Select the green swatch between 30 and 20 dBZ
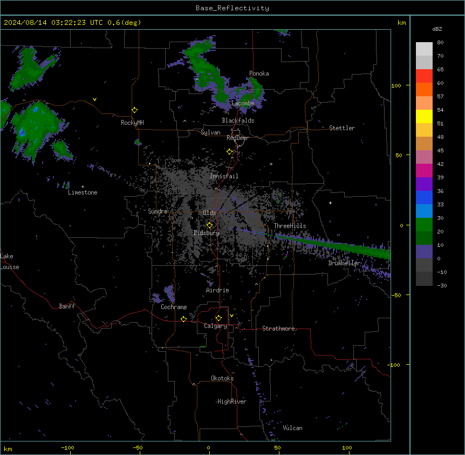The image size is (465, 455). pyautogui.click(x=424, y=225)
